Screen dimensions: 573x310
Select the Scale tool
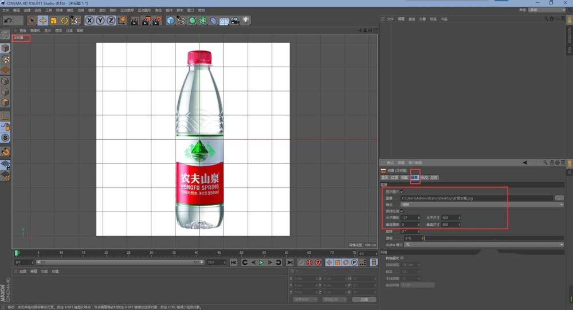pos(53,21)
